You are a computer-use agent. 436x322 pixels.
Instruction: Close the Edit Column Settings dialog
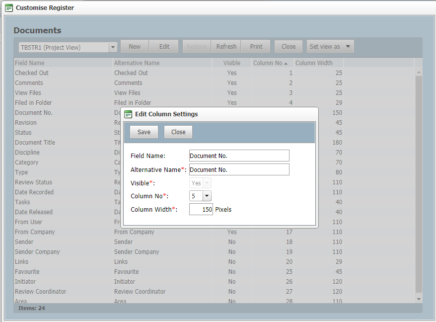click(178, 132)
